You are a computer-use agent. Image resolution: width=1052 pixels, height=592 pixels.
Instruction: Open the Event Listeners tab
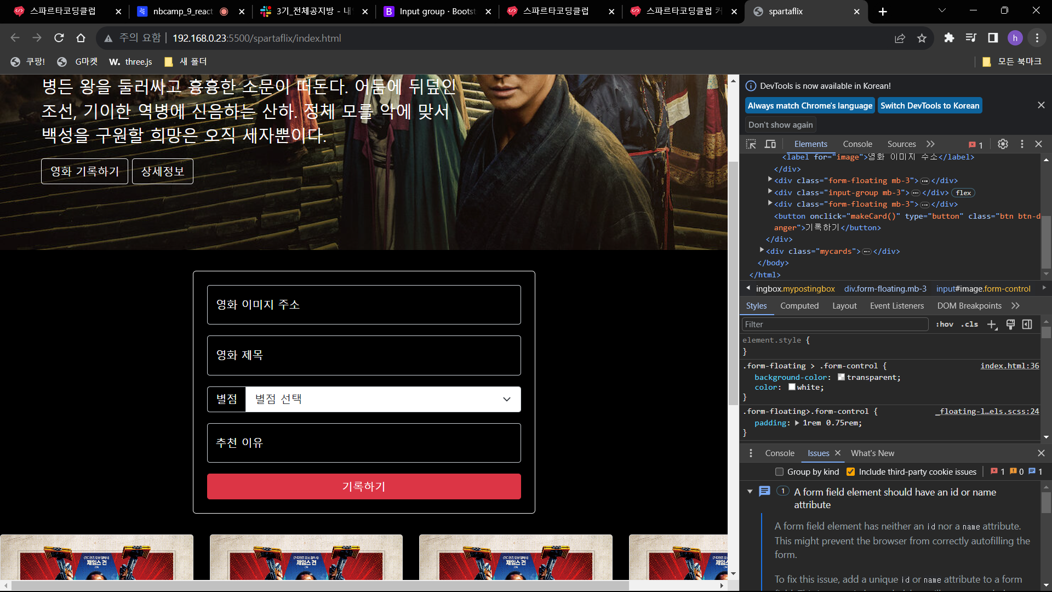pyautogui.click(x=896, y=306)
